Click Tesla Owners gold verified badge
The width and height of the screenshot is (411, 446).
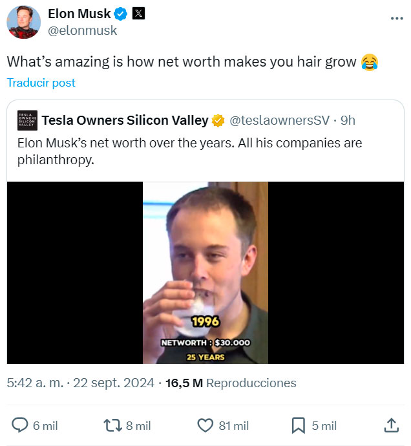coord(218,120)
